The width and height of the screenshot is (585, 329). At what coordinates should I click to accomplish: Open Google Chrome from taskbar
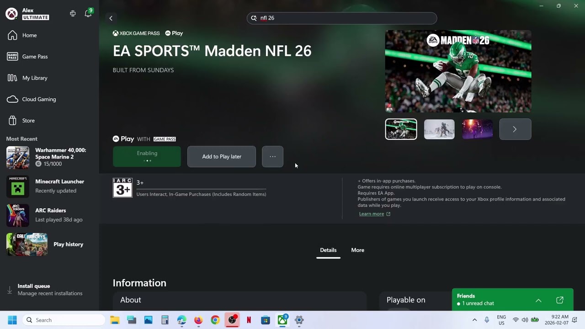215,320
